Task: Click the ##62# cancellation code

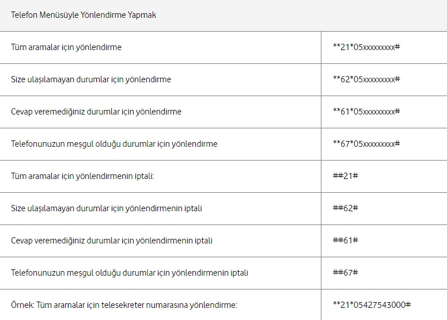Action: point(346,208)
